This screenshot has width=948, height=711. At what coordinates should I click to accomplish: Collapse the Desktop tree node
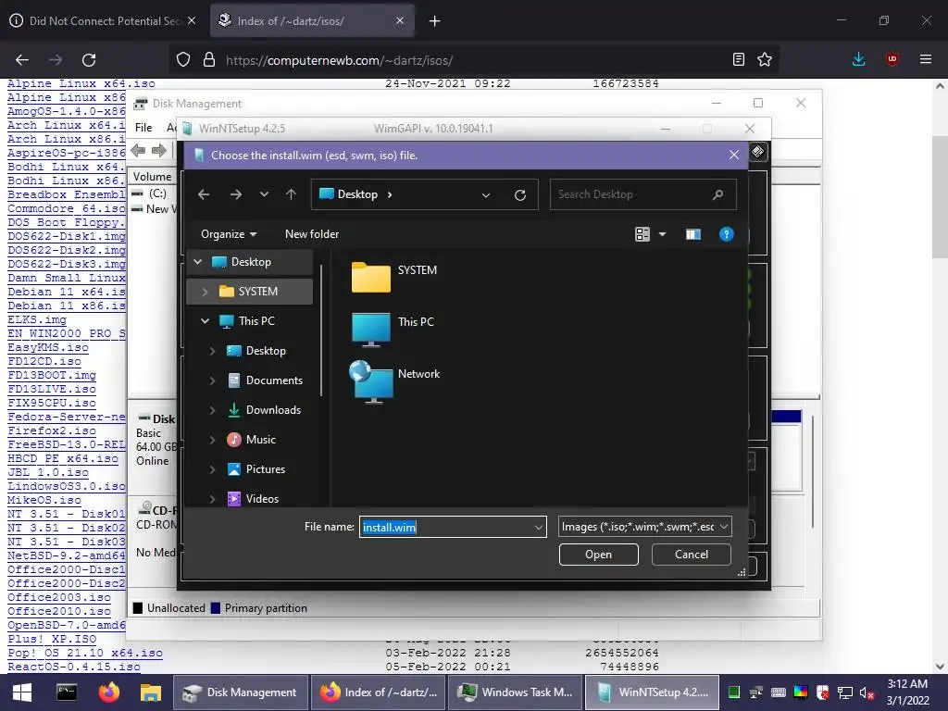coord(198,262)
